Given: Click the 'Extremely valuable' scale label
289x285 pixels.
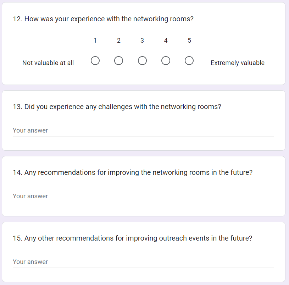Looking at the screenshot, I should [238, 63].
